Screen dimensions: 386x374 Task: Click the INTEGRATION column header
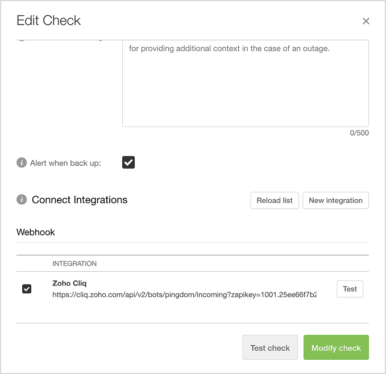74,264
